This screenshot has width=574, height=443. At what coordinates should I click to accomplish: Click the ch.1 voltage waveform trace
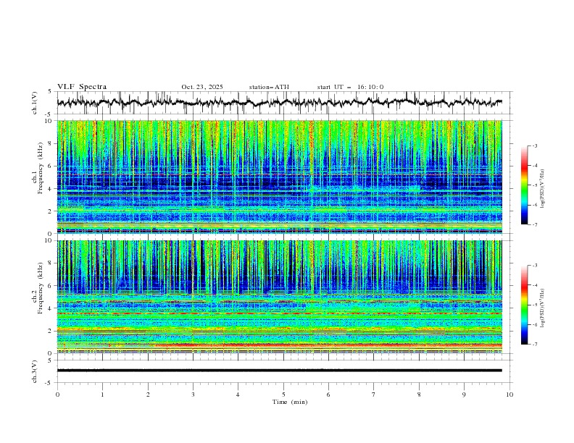tap(279, 103)
